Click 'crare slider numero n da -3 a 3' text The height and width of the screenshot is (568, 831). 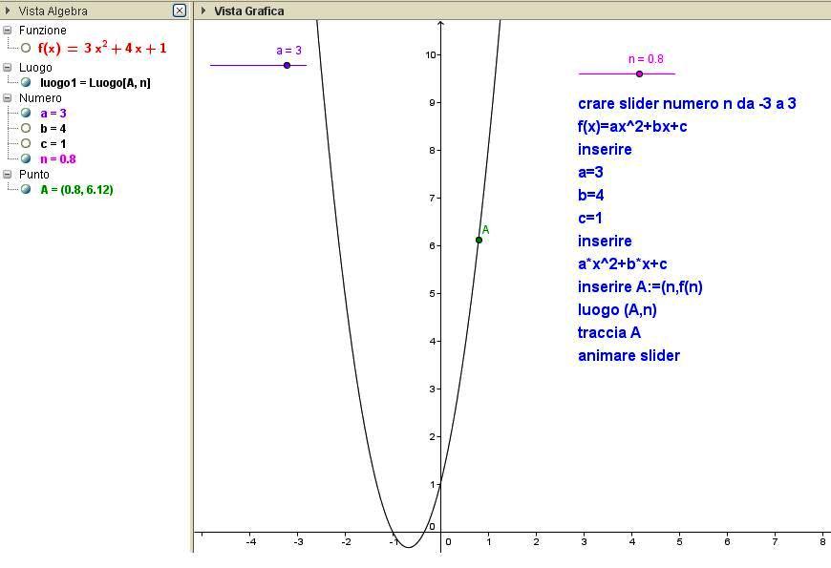[687, 103]
